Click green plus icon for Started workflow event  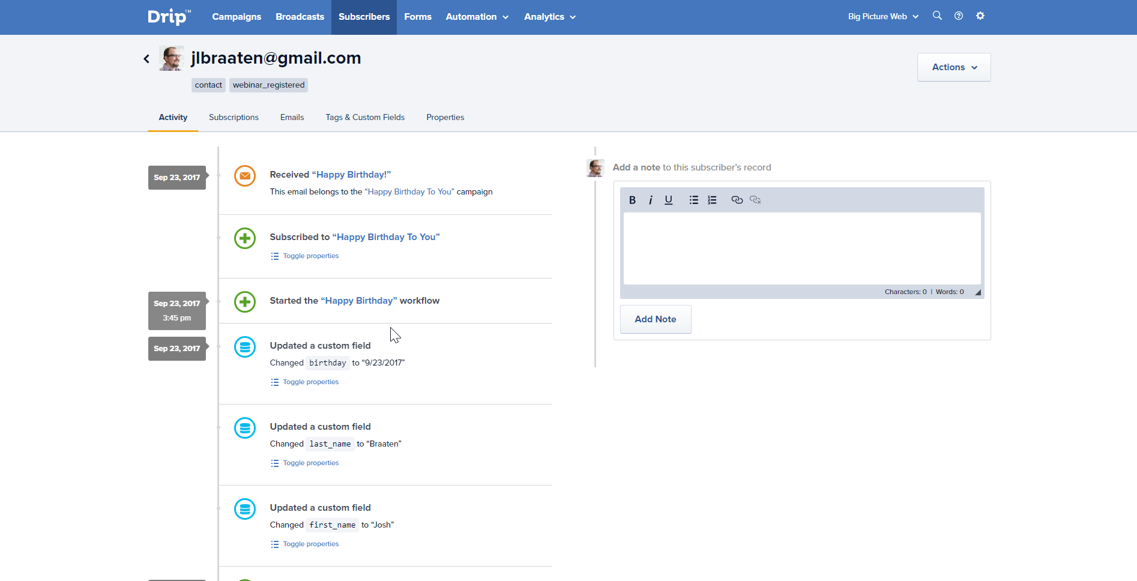(x=245, y=302)
